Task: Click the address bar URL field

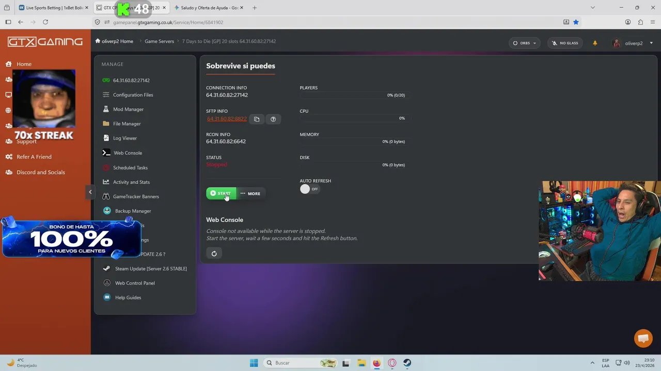Action: tap(330, 22)
